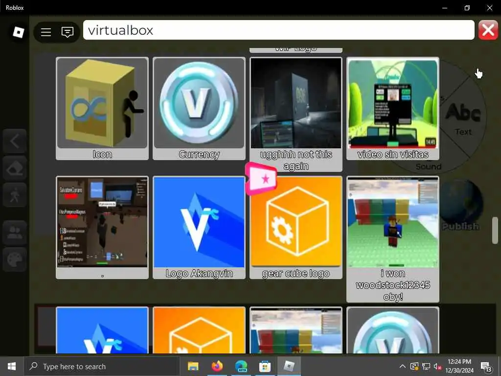Pick the 'i won woodstock12345 oby!' image
Viewport: 501px width, 376px height.
(393, 222)
